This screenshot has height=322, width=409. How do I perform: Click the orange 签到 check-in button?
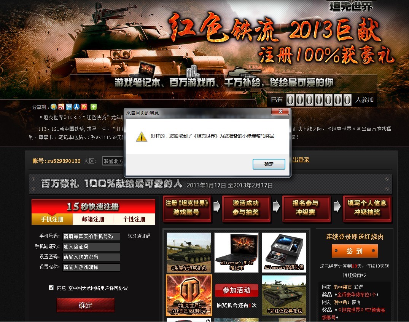355,251
